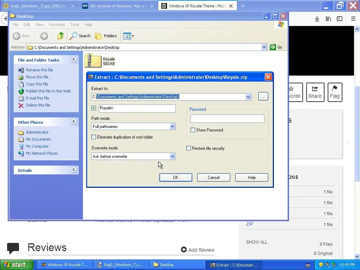360x270 pixels.
Task: Click the Back arrow in the Desktop window
Action: coord(17,36)
